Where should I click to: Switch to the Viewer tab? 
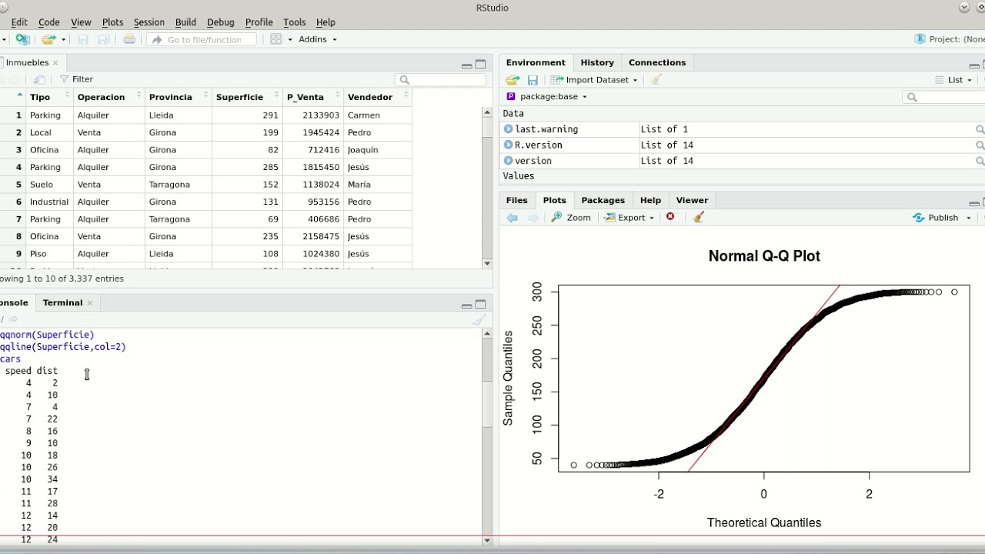[692, 200]
